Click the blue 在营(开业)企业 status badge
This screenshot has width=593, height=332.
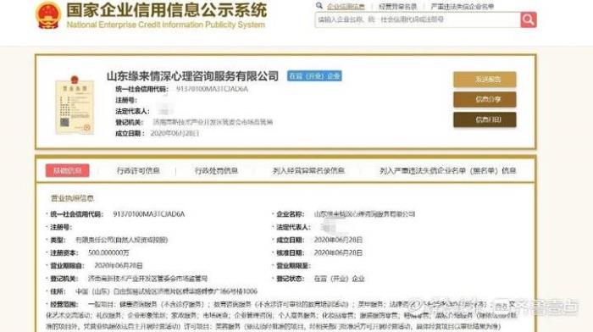pyautogui.click(x=314, y=76)
